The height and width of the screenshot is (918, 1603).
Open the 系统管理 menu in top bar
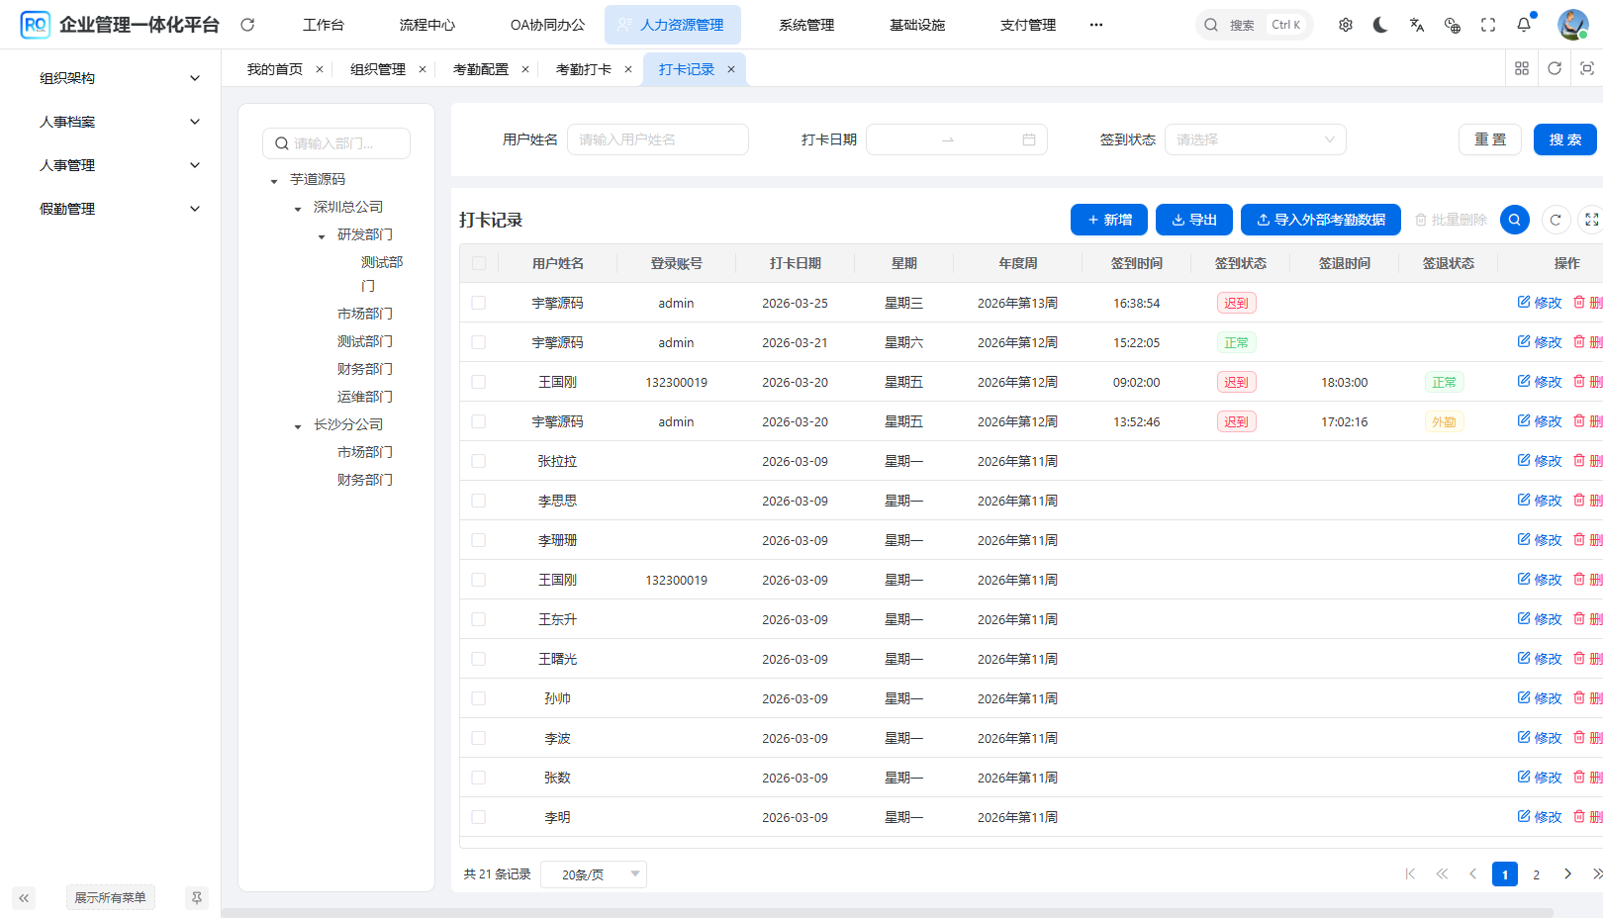(x=805, y=24)
